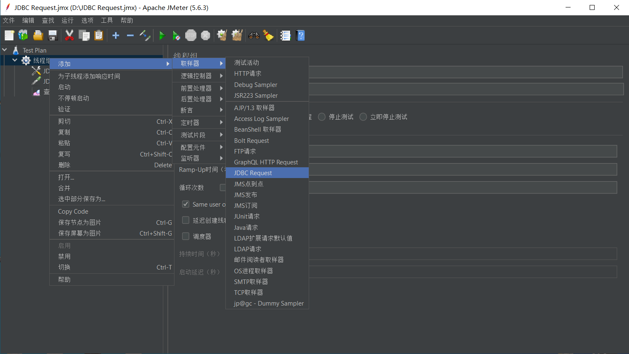Open the Templates icon
Viewport: 629px width, 354px height.
click(23, 36)
